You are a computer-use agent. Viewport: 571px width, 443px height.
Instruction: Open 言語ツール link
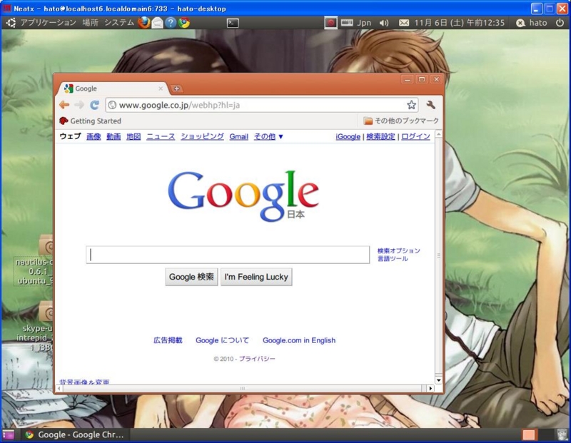click(x=393, y=259)
